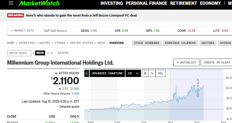Open the Earnings Calendar
Image resolution: width=232 pixels, height=123 pixels.
[180, 43]
